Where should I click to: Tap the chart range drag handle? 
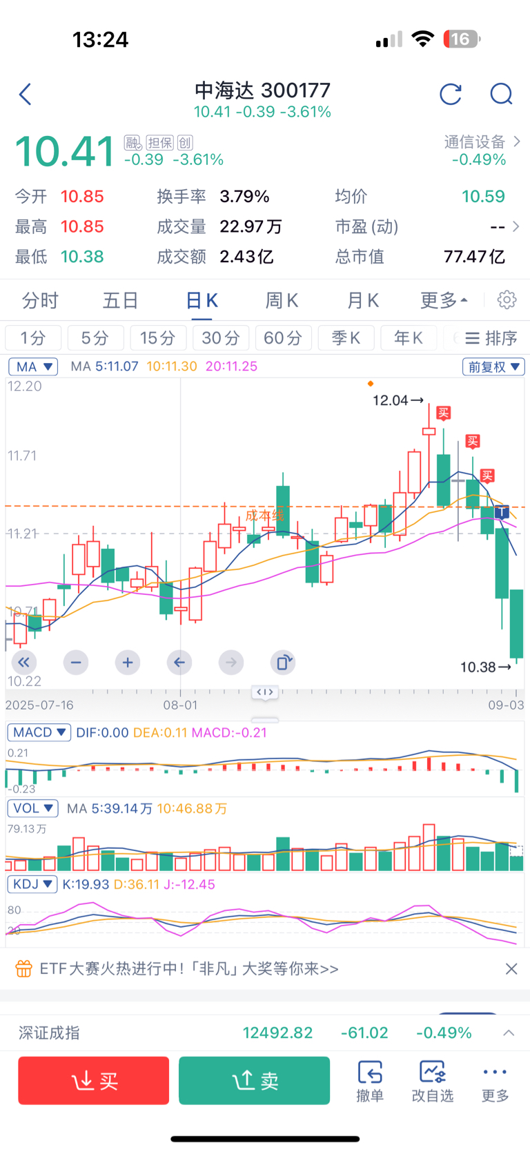coord(265,692)
